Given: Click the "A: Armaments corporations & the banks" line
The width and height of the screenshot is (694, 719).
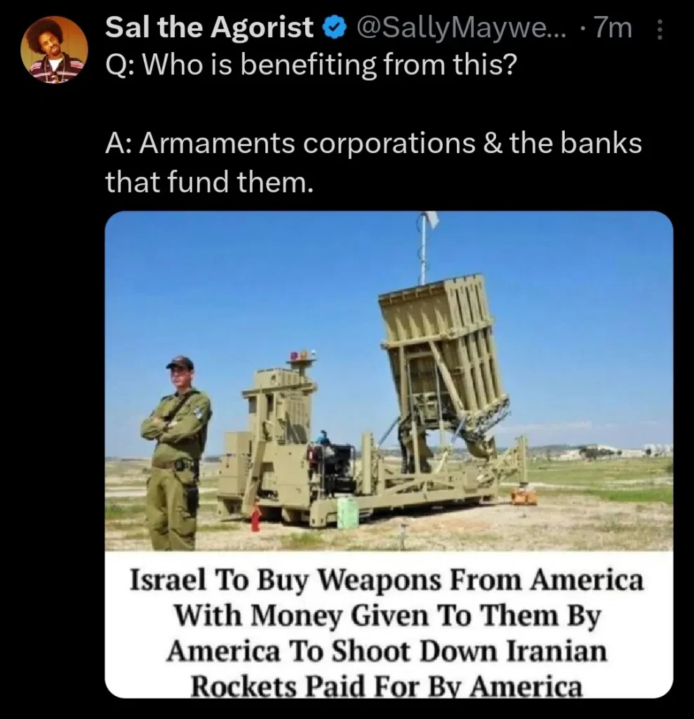Looking at the screenshot, I should tap(373, 143).
